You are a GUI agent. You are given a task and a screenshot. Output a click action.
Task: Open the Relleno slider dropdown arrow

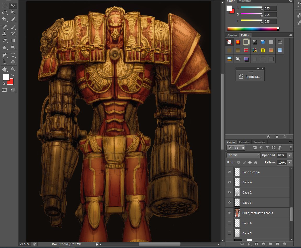click(290, 163)
